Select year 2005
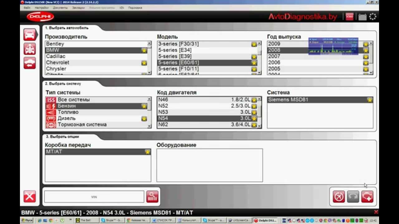The width and height of the screenshot is (399, 224). (318, 69)
